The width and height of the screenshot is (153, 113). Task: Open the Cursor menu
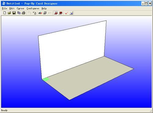point(21,8)
